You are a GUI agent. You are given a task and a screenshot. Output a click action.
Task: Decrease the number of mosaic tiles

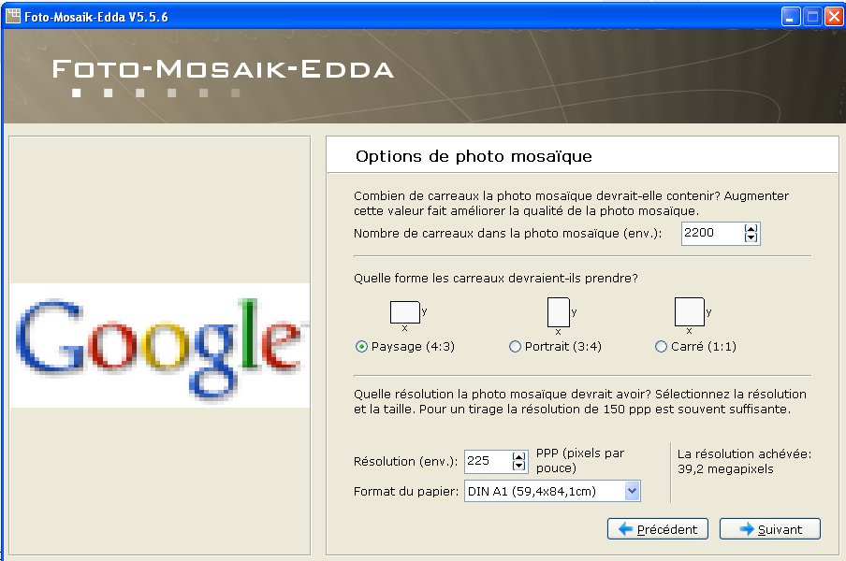[x=751, y=237]
